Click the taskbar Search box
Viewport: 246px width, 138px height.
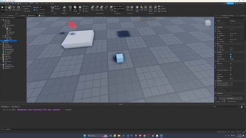point(98,136)
